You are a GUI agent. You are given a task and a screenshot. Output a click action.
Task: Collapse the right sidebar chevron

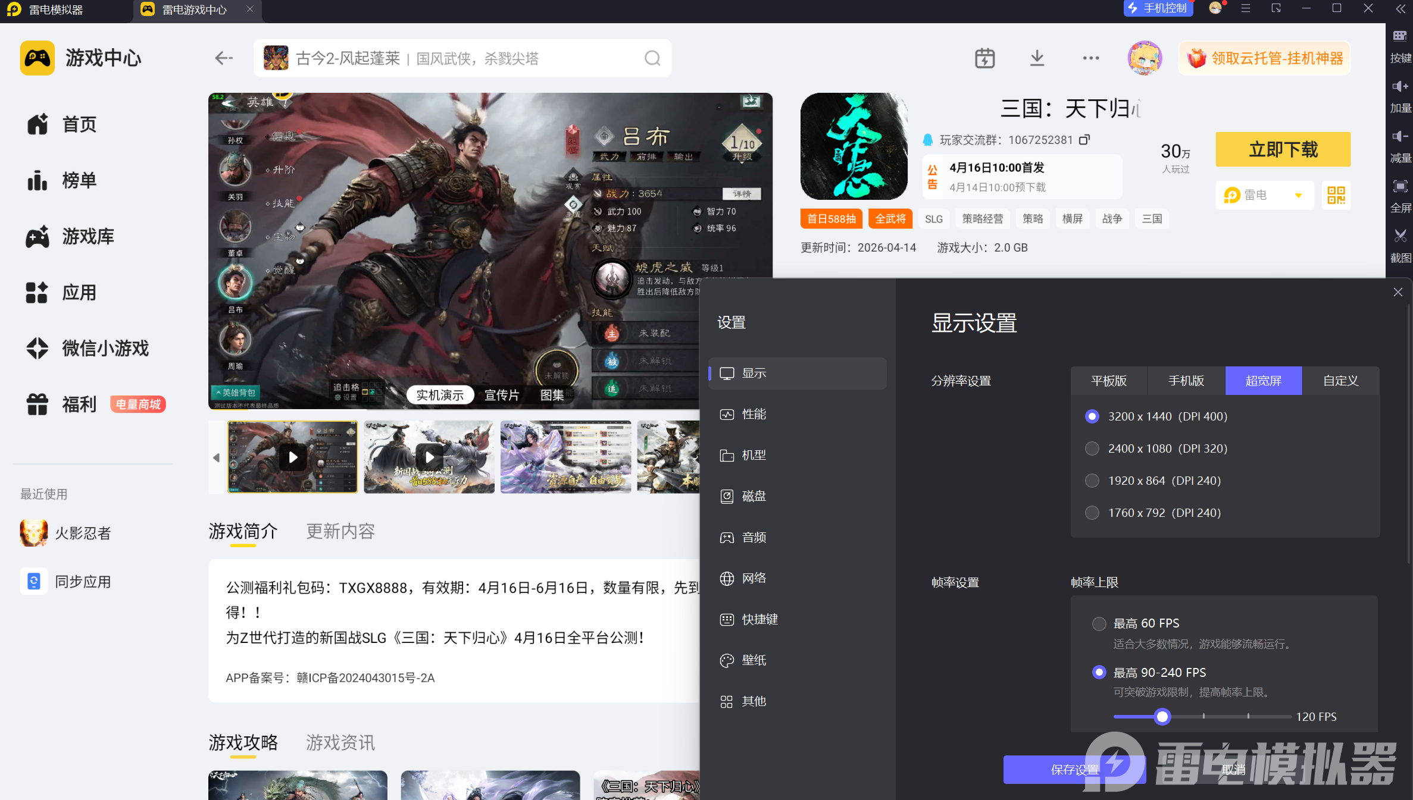click(x=1400, y=9)
